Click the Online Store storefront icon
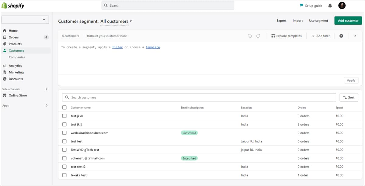365x186 pixels. click(5, 95)
